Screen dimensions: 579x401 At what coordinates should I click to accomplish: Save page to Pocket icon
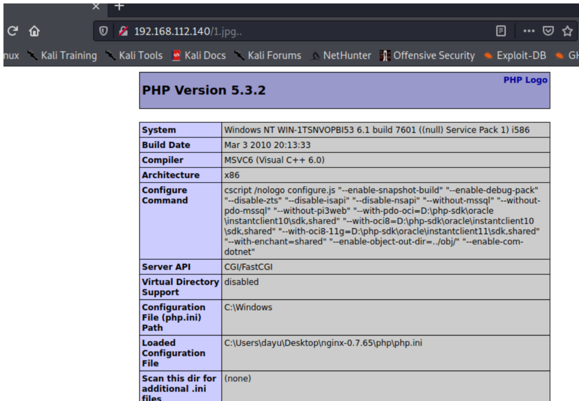548,31
